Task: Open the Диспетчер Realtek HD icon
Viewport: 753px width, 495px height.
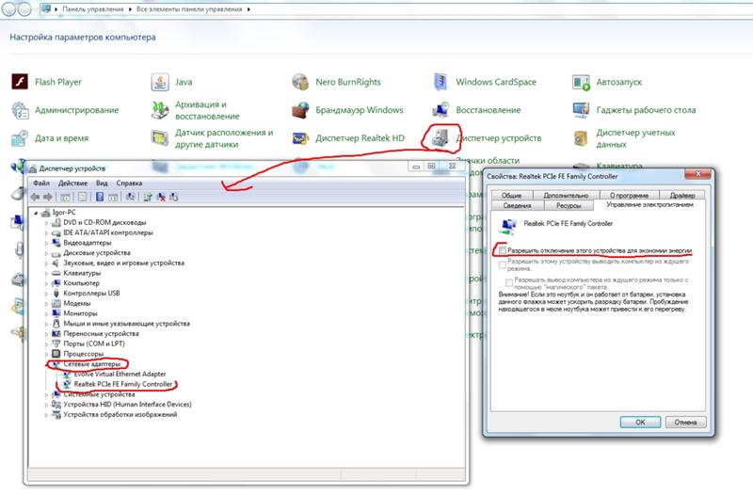Action: [300, 138]
